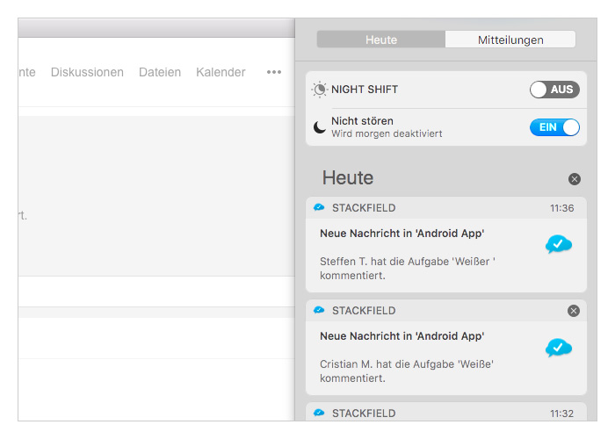Click the Night Shift sun icon
615x439 pixels.
[319, 90]
